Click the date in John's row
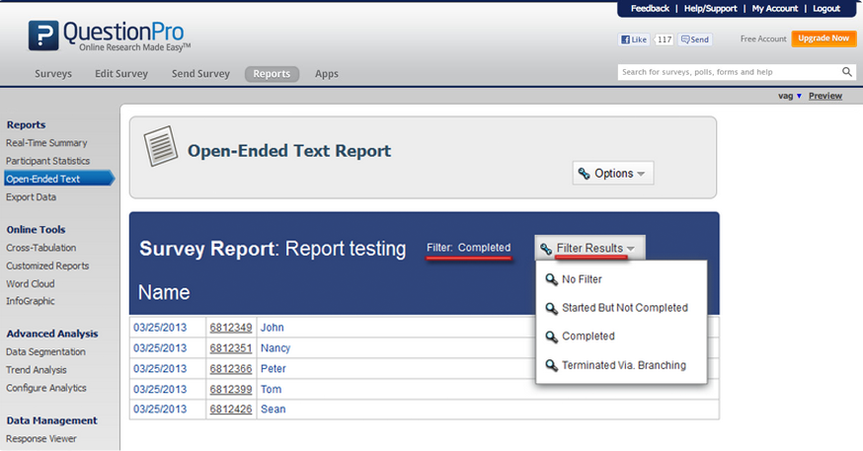 pyautogui.click(x=160, y=328)
